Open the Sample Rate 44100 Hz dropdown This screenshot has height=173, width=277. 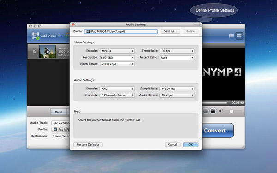tap(177, 89)
